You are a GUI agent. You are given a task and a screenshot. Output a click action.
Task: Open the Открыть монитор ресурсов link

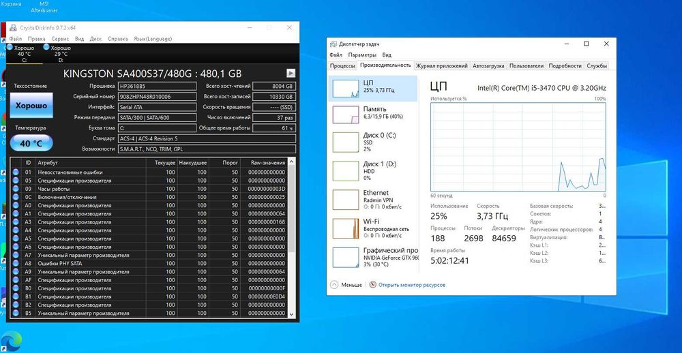point(412,285)
